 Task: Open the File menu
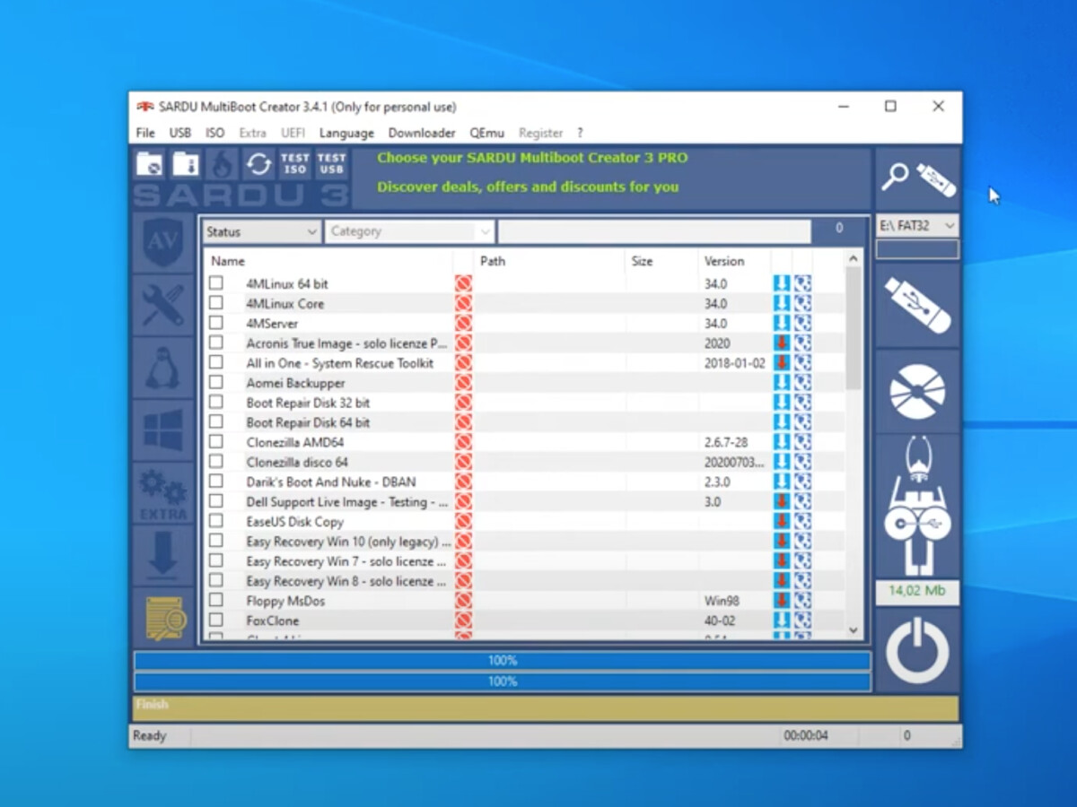coord(145,133)
